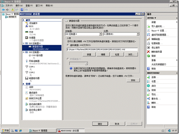Select COM 2 port item
Viewport: 179px width, 134px height.
[32, 72]
